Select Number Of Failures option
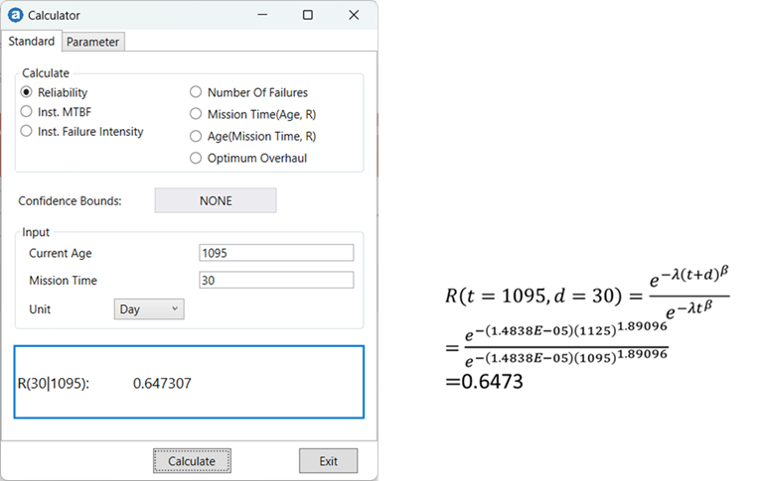This screenshot has height=481, width=760. 196,92
